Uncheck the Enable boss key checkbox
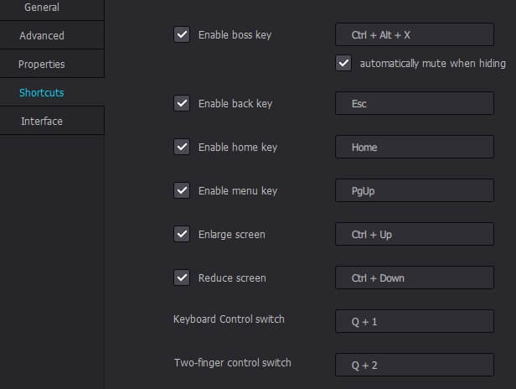516x389 pixels. tap(182, 34)
